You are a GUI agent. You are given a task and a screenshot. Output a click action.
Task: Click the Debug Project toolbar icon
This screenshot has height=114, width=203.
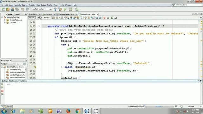click(70, 9)
